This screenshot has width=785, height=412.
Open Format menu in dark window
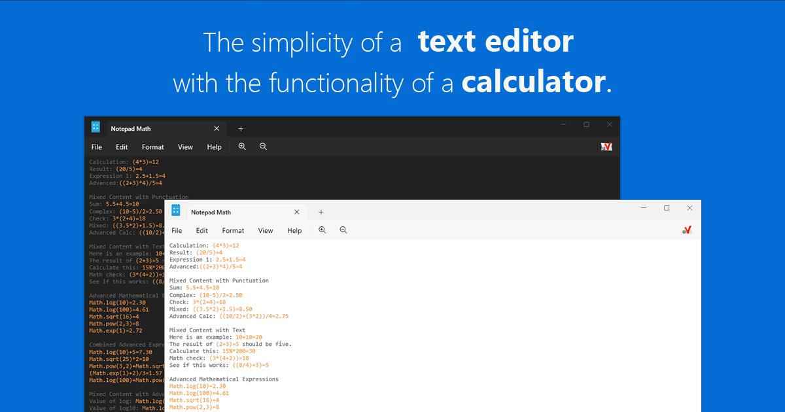(153, 147)
